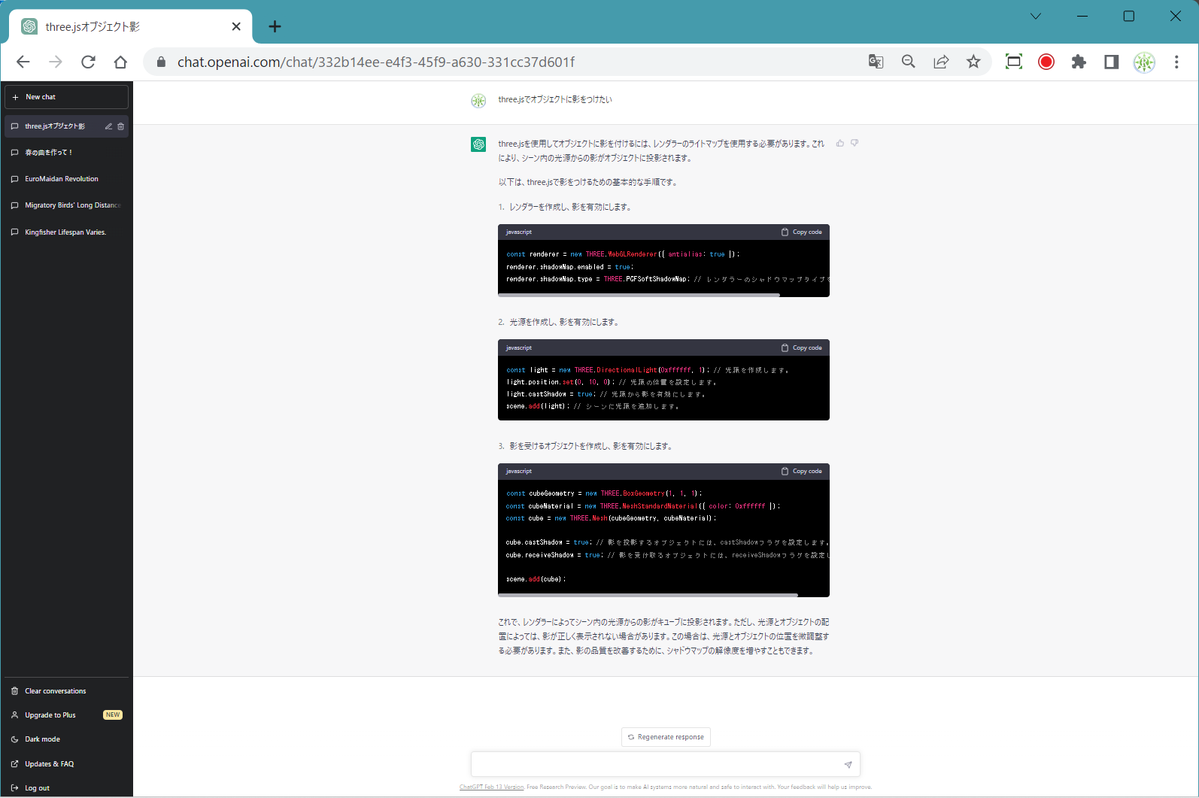The image size is (1199, 798).
Task: Open the EuroMaidan Revolution chat
Action: (62, 179)
